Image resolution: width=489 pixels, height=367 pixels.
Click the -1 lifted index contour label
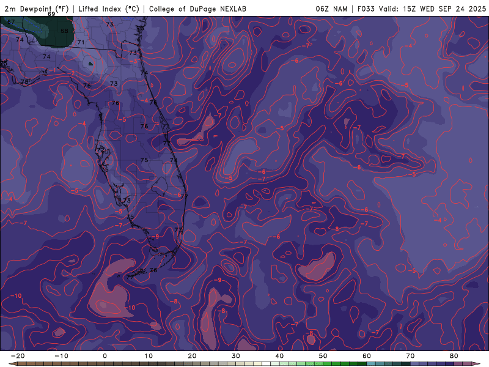point(53,70)
